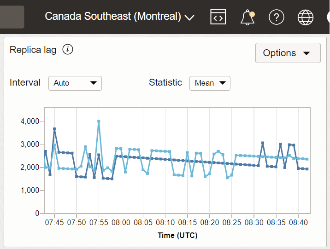
Task: Expand the Canada Southeast (Montreal) region selector
Action: click(119, 17)
